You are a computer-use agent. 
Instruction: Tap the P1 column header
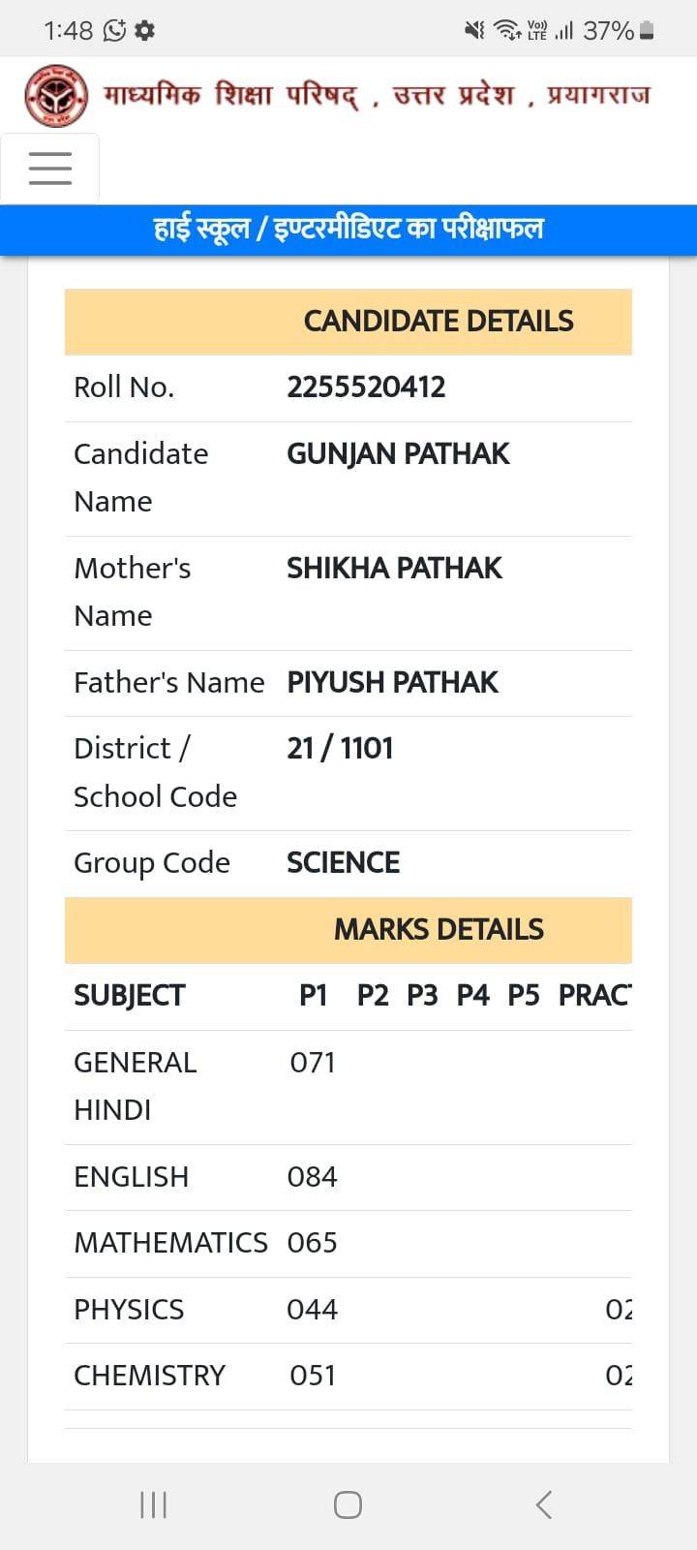[313, 996]
